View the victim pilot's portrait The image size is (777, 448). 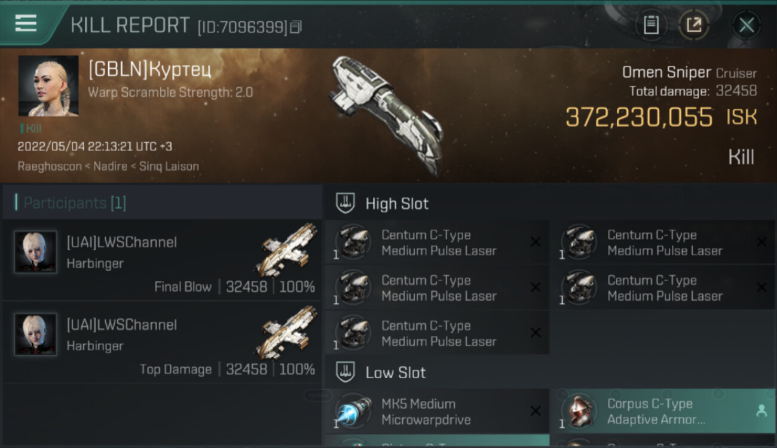click(x=48, y=86)
